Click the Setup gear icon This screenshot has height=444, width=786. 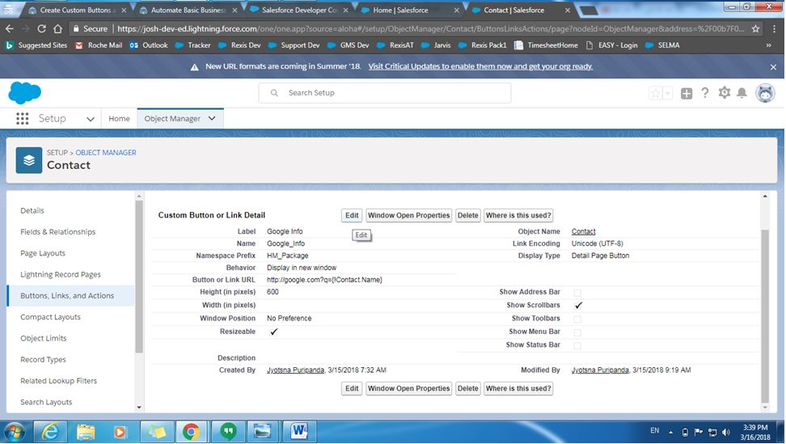pos(724,93)
